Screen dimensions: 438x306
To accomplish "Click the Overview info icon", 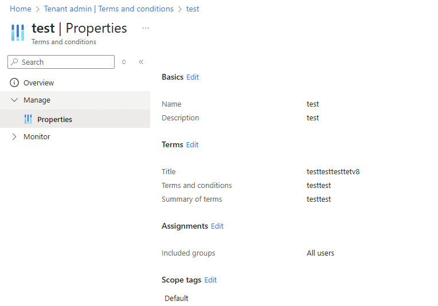I will [14, 83].
